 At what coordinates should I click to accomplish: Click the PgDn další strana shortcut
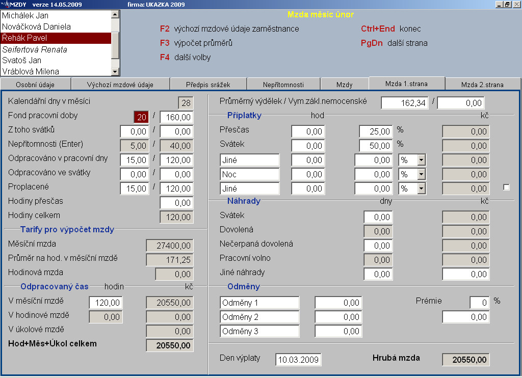[394, 43]
